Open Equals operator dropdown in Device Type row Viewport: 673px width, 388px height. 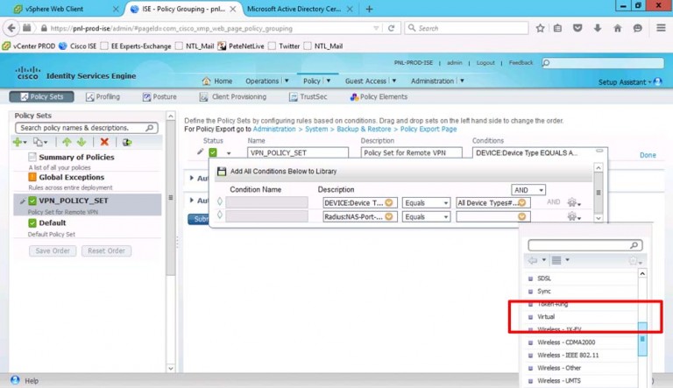426,202
